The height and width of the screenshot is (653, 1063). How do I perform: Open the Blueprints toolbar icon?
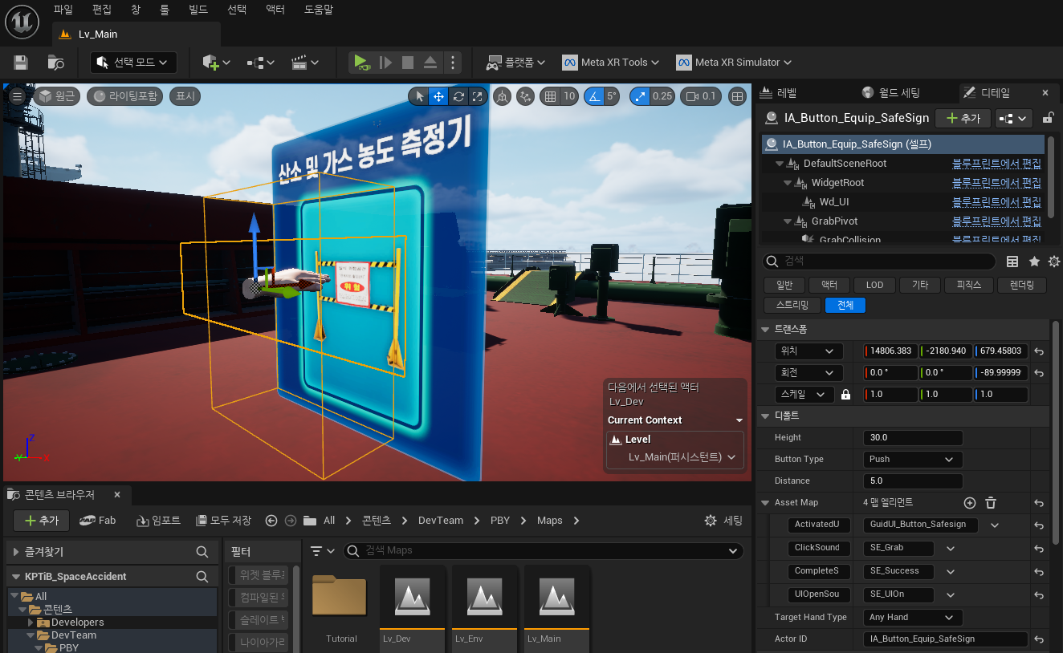pyautogui.click(x=255, y=62)
